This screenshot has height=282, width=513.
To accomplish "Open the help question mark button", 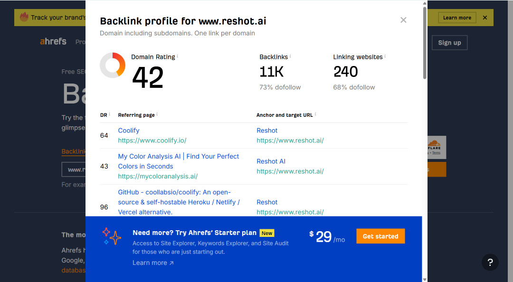I will coord(490,262).
